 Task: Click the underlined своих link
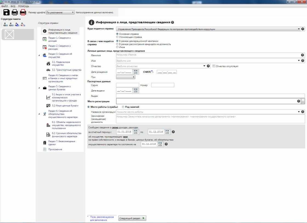coord(115,128)
